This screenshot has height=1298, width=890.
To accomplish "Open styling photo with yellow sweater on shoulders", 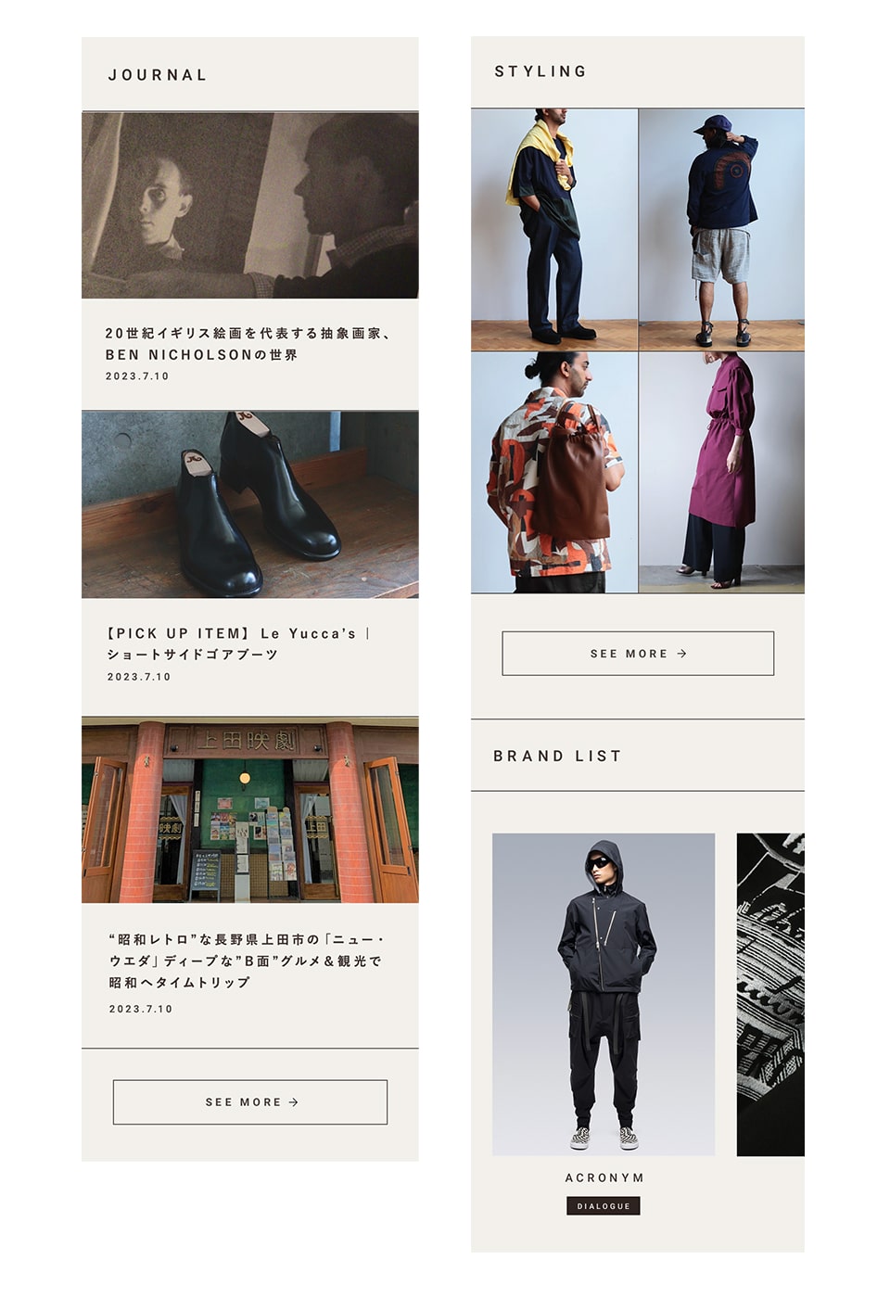I will click(554, 229).
